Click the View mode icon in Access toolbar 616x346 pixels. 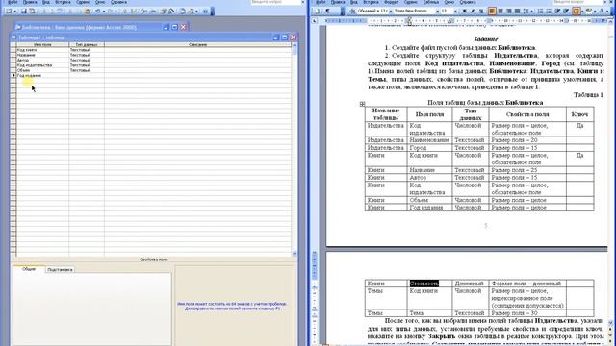coord(9,12)
